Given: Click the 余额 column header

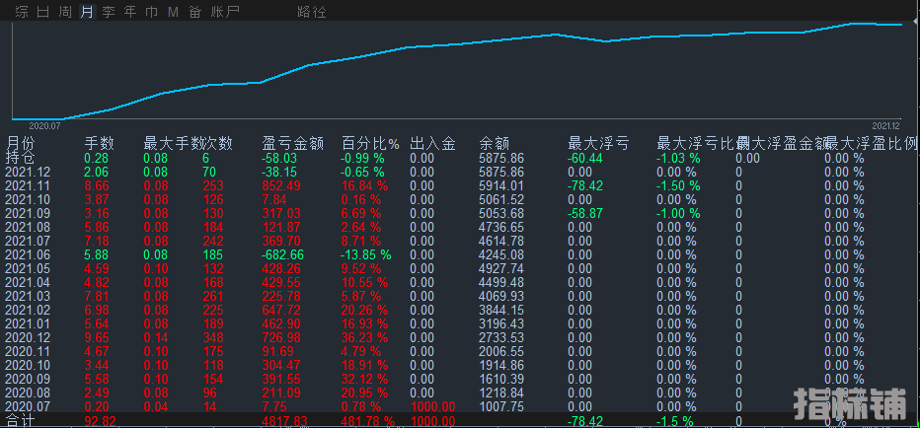Looking at the screenshot, I should (x=494, y=143).
